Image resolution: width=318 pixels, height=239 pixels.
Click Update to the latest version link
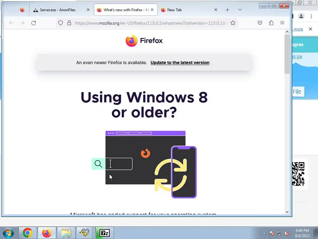180,63
